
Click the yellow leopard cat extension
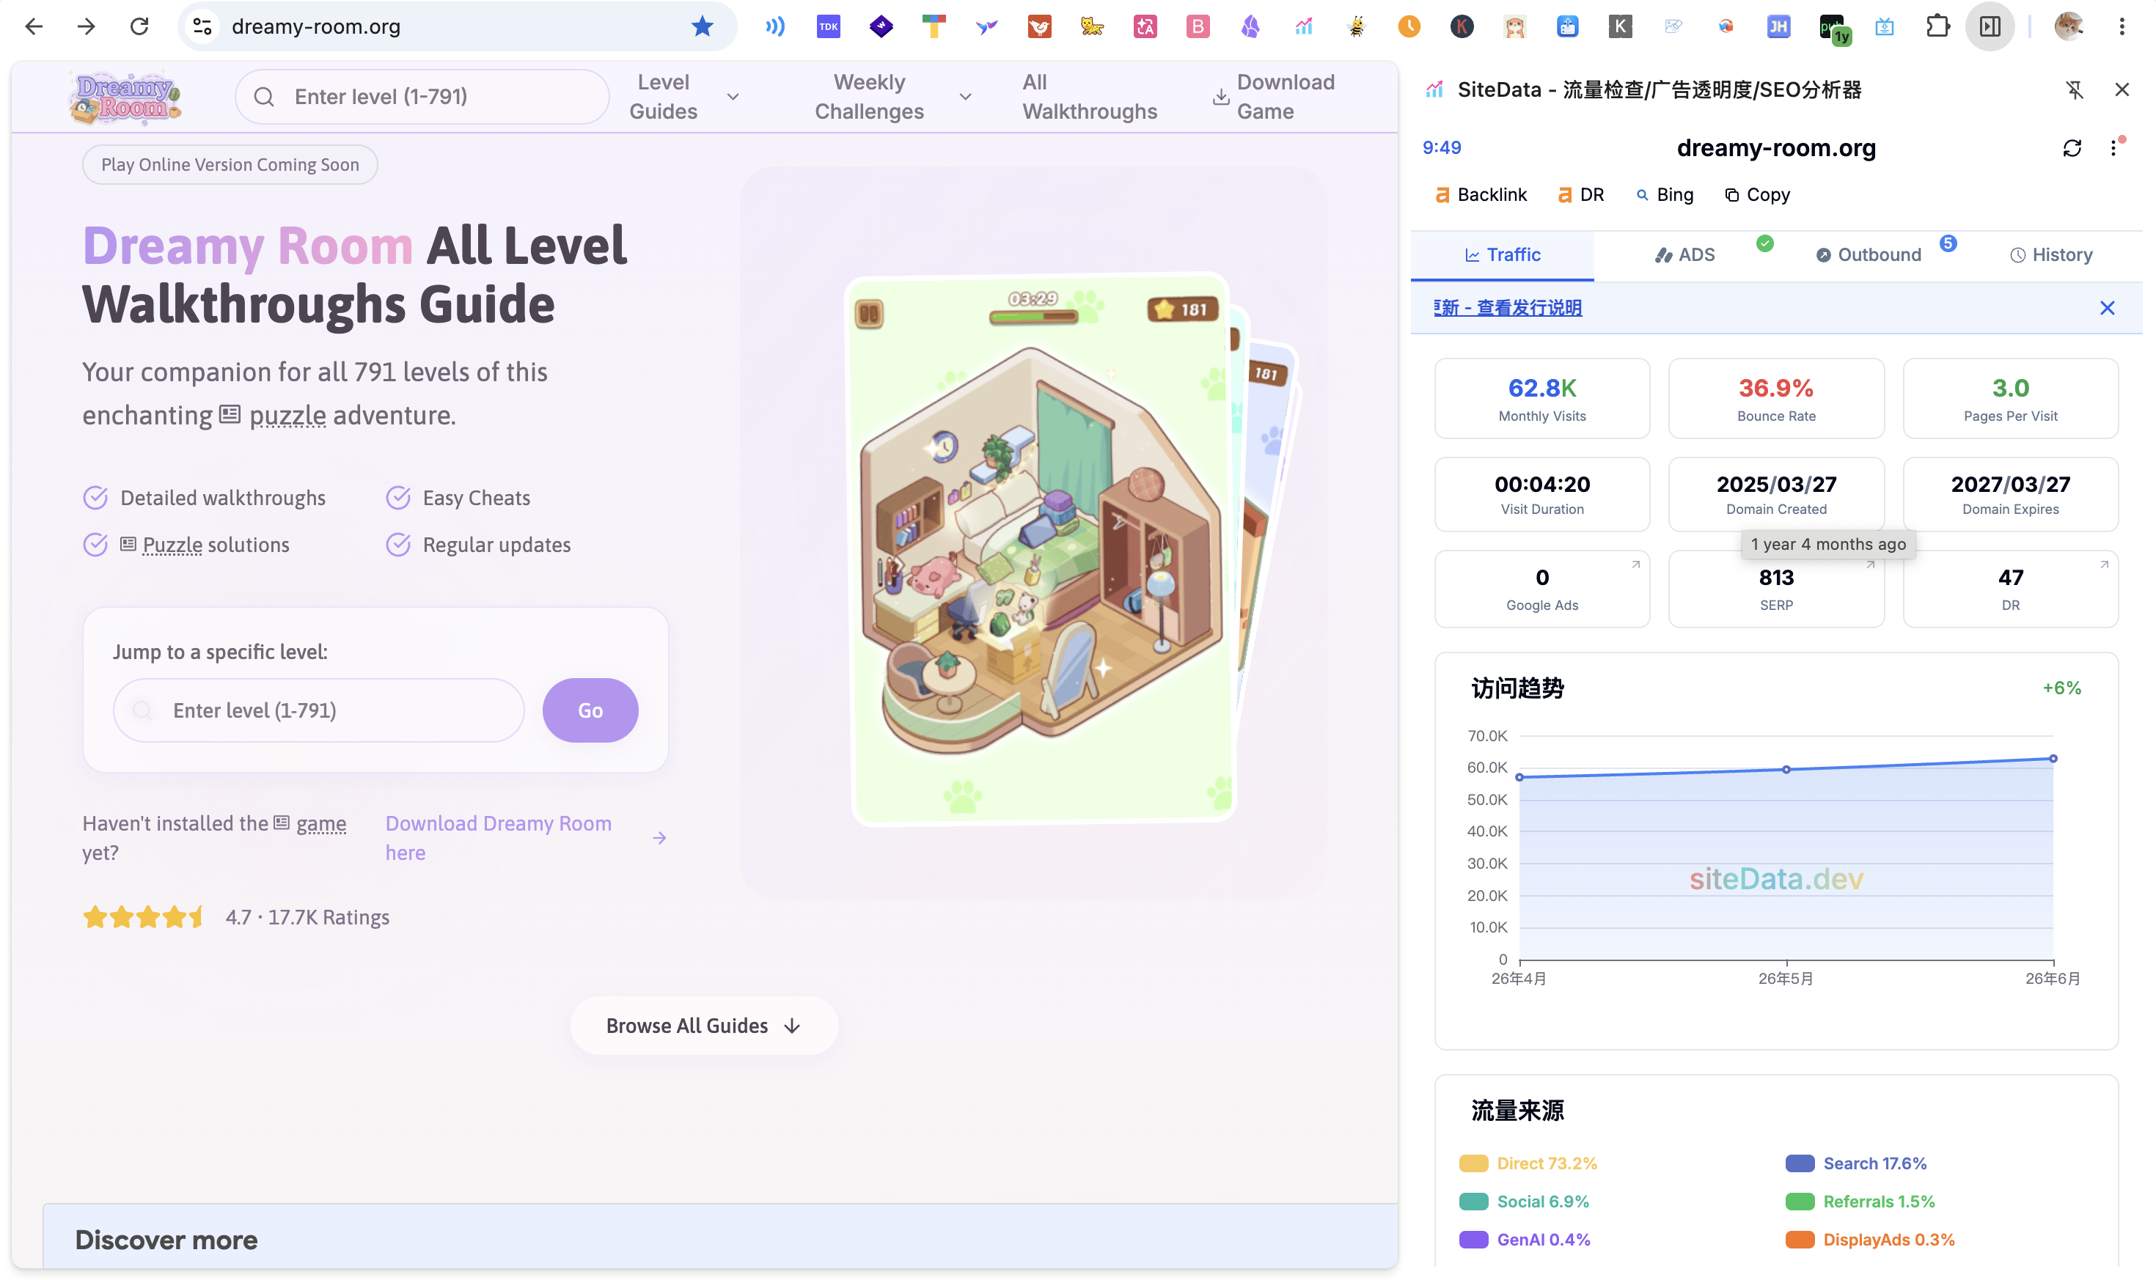[x=1092, y=26]
